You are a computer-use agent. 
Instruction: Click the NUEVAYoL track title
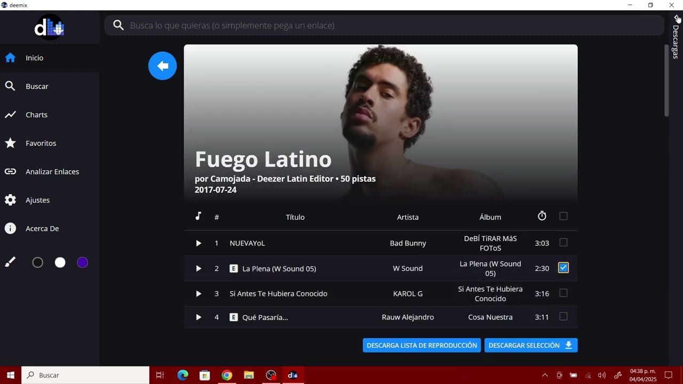click(x=247, y=243)
